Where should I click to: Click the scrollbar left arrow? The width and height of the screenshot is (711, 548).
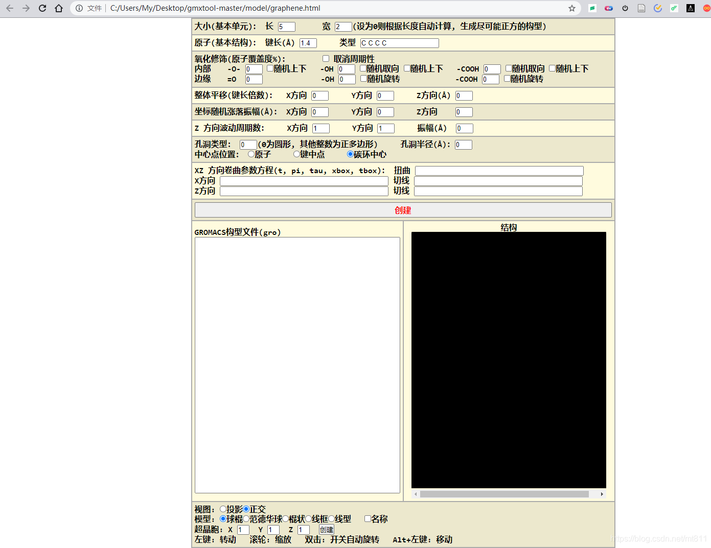tap(416, 494)
